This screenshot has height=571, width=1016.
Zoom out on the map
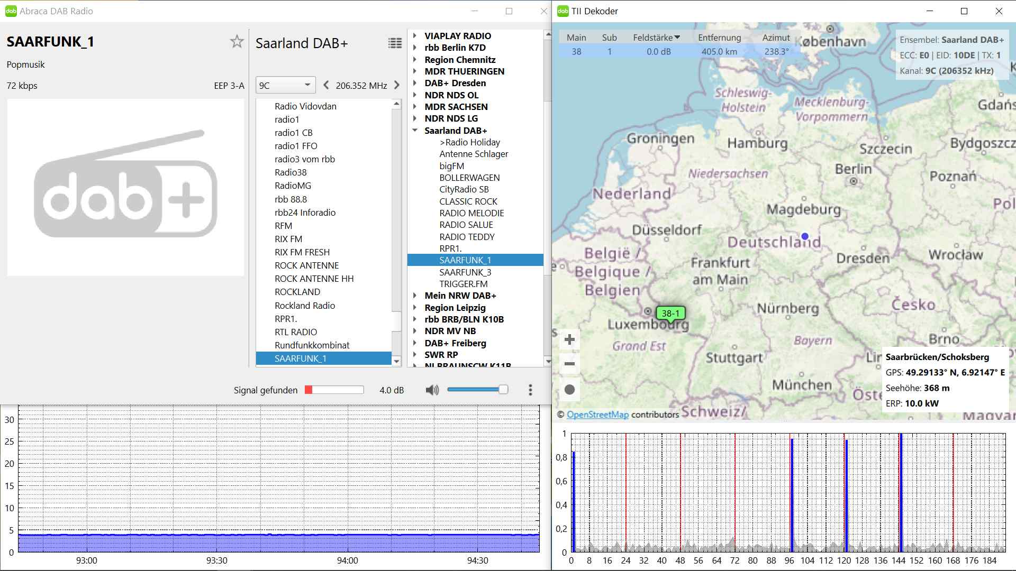pyautogui.click(x=569, y=364)
